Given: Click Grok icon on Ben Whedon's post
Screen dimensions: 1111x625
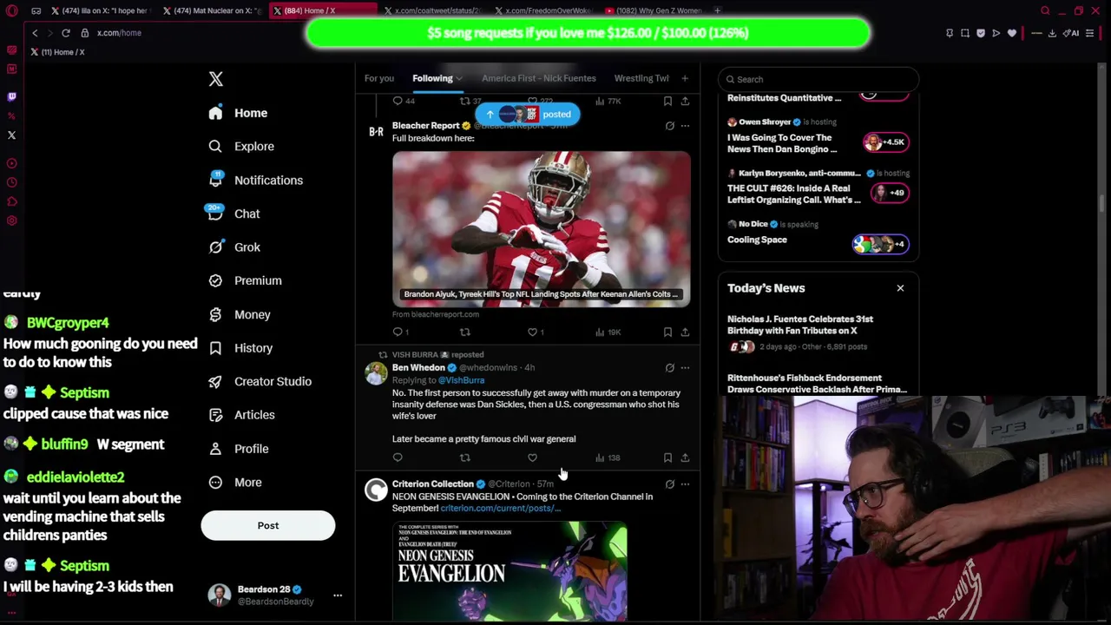Looking at the screenshot, I should [x=669, y=368].
